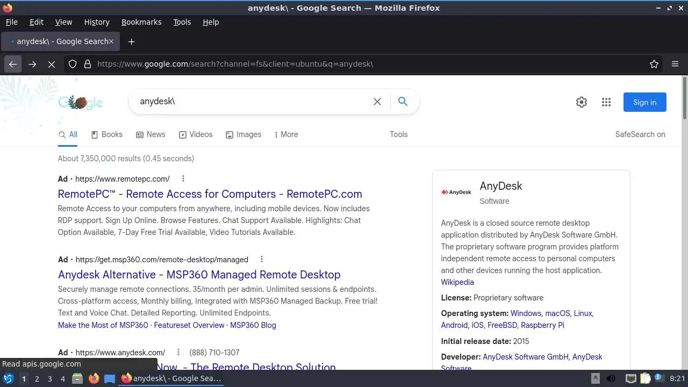
Task: Open the search Tools options
Action: (x=399, y=134)
